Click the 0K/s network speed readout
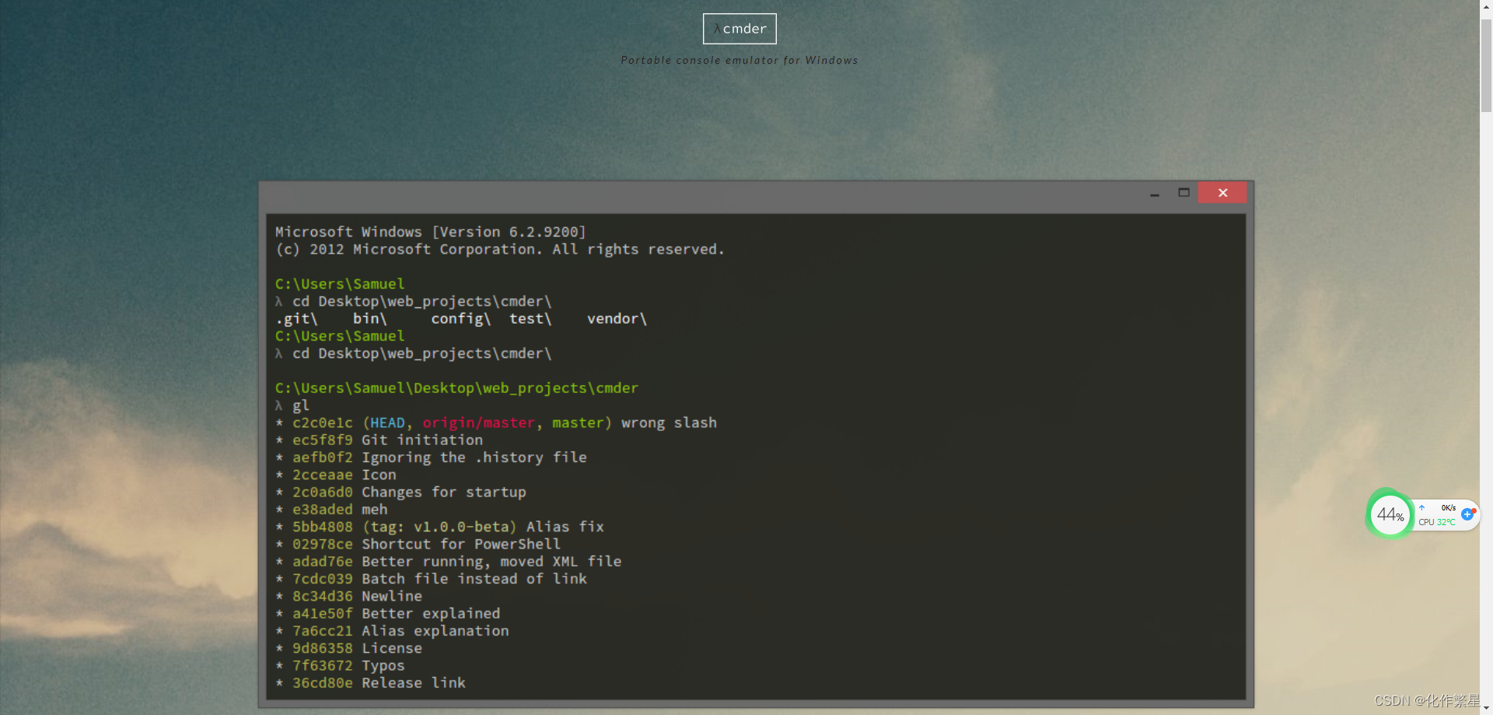 click(x=1449, y=508)
